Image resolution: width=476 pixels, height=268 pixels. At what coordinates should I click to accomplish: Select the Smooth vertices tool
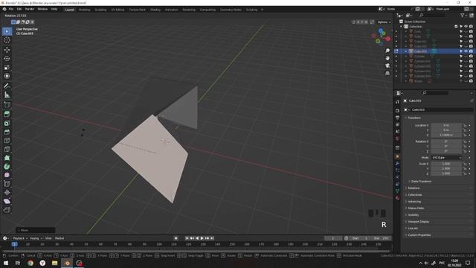coord(7,175)
